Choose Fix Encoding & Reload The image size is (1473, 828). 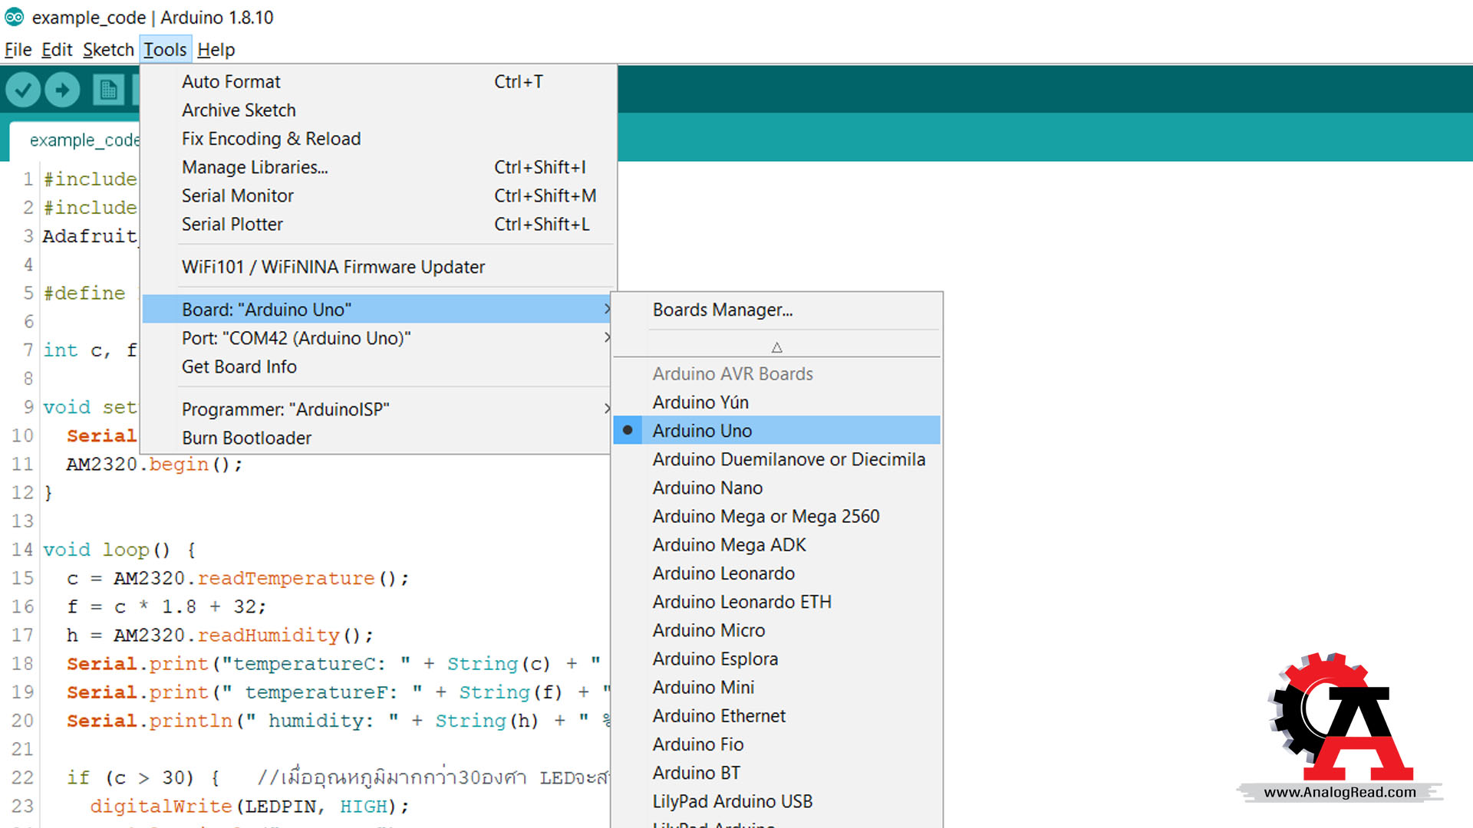(380, 139)
